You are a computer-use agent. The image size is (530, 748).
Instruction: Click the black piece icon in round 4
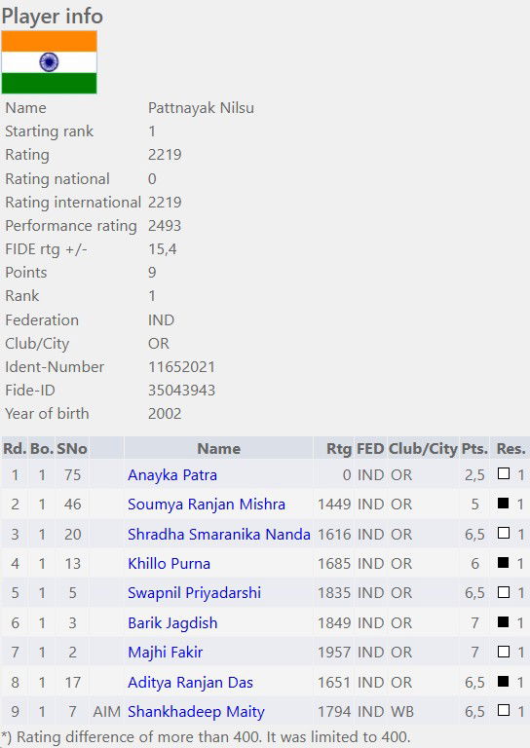click(504, 562)
